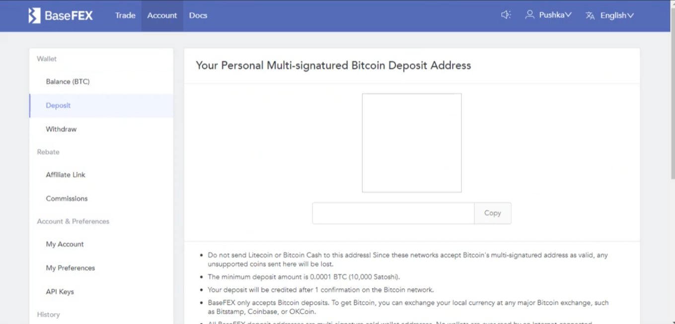This screenshot has height=324, width=675.
Task: Go to My Preferences
Action: click(x=70, y=268)
